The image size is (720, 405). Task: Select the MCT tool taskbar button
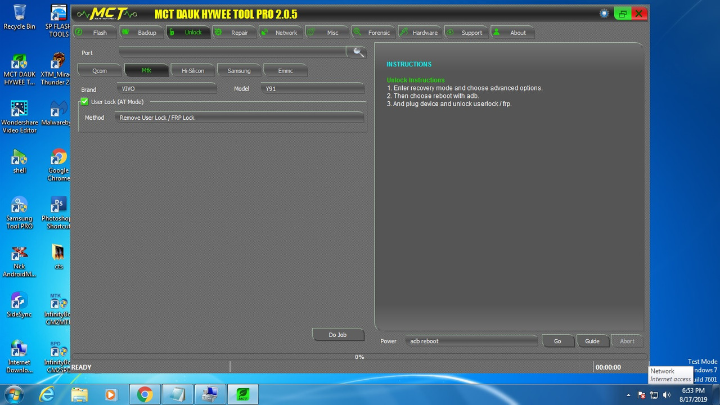242,394
